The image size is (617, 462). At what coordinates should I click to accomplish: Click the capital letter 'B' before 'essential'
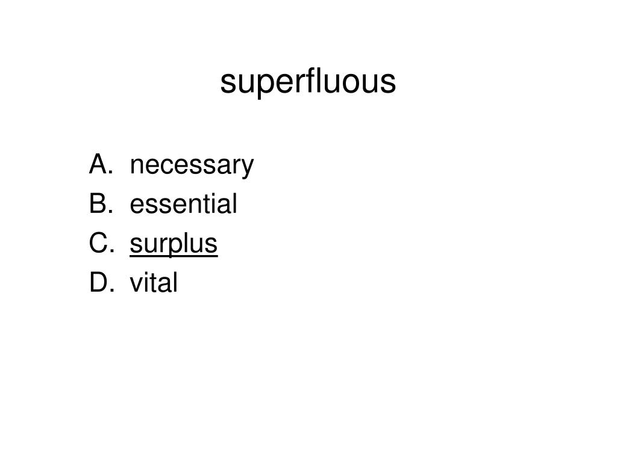(98, 203)
